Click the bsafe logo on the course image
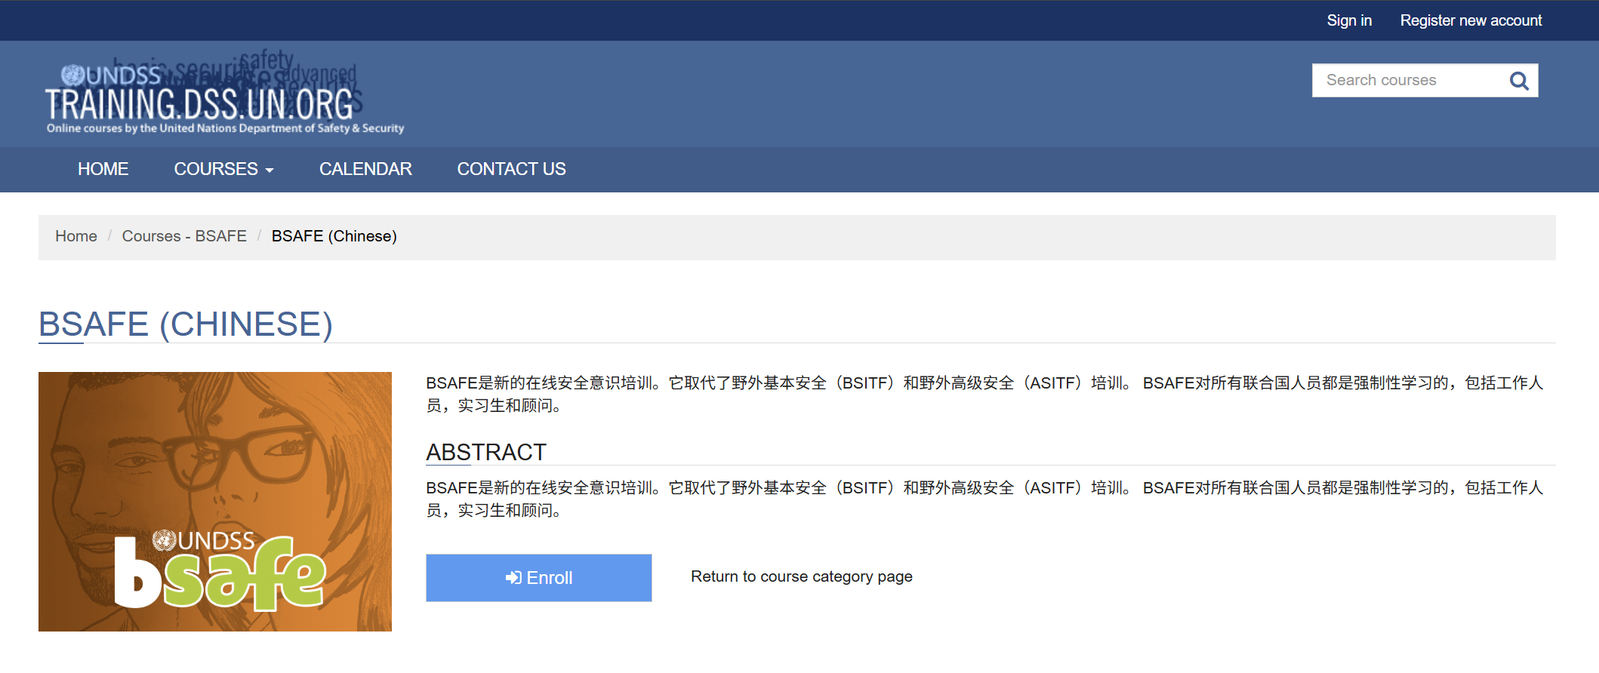 coord(220,573)
